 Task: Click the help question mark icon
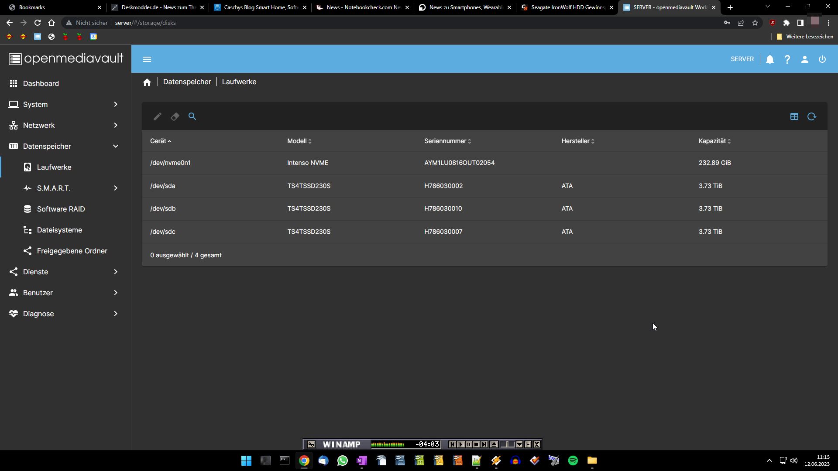click(787, 59)
